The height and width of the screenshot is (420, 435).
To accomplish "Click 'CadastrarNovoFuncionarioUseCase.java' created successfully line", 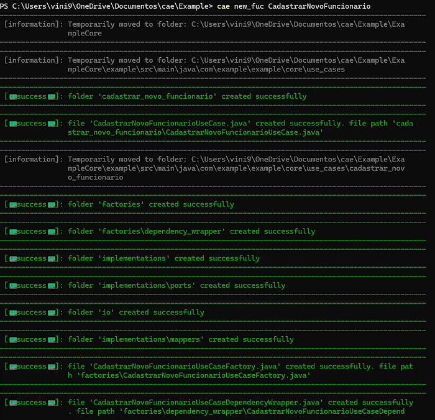I will point(240,123).
